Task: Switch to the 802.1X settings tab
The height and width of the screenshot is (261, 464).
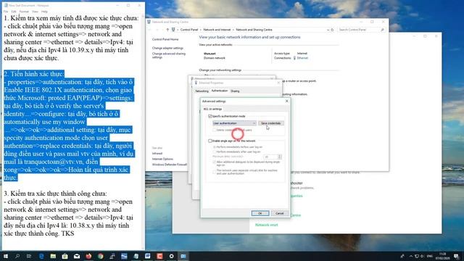Action: click(x=212, y=109)
